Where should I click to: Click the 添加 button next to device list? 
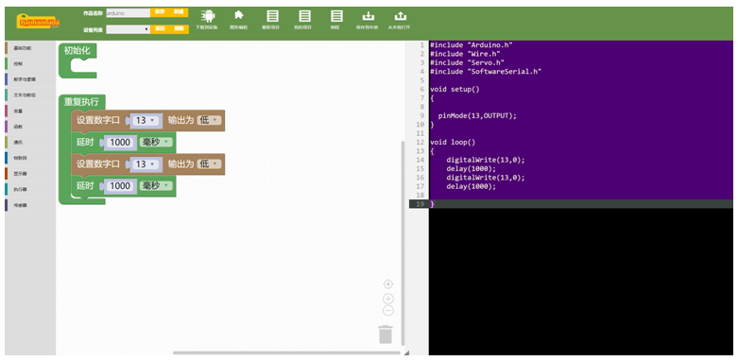(160, 28)
